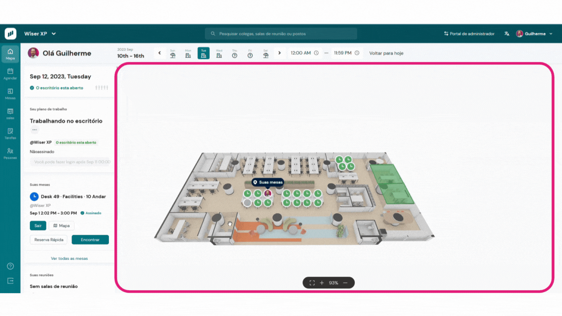Click the Sair button

pyautogui.click(x=38, y=226)
